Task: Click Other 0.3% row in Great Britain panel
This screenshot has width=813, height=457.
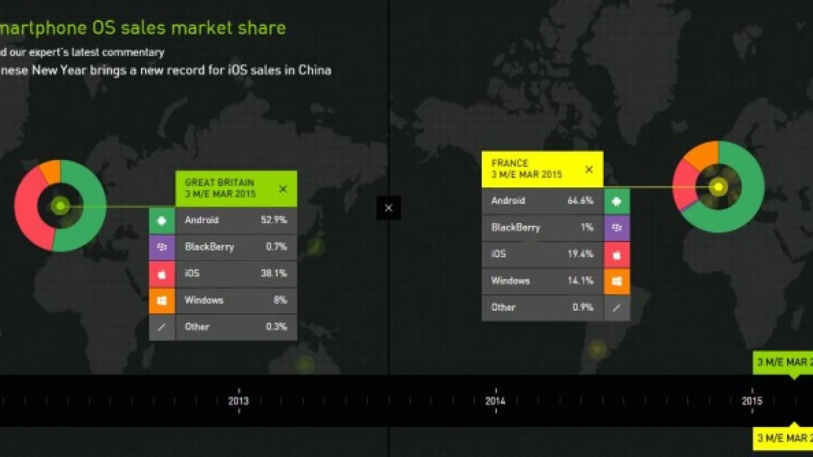Action: tap(236, 328)
